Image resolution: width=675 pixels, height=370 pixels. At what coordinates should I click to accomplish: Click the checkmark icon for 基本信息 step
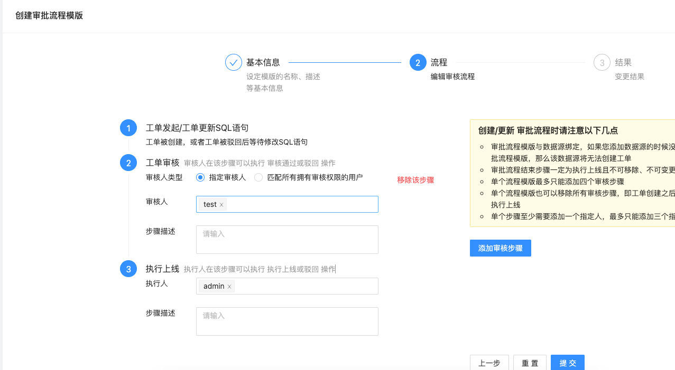tap(234, 62)
